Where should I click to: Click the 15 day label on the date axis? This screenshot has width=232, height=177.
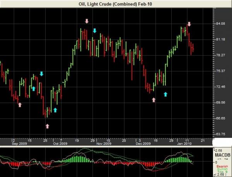tap(30, 141)
